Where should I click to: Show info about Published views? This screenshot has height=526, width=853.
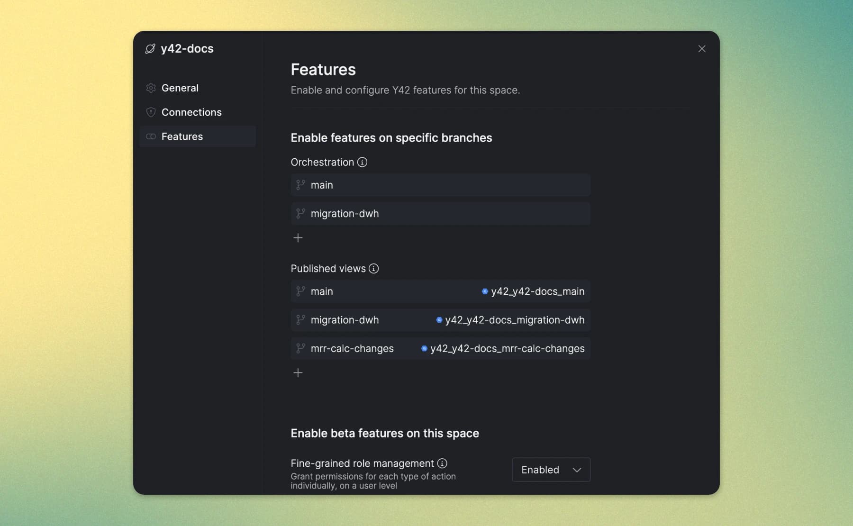click(x=374, y=269)
